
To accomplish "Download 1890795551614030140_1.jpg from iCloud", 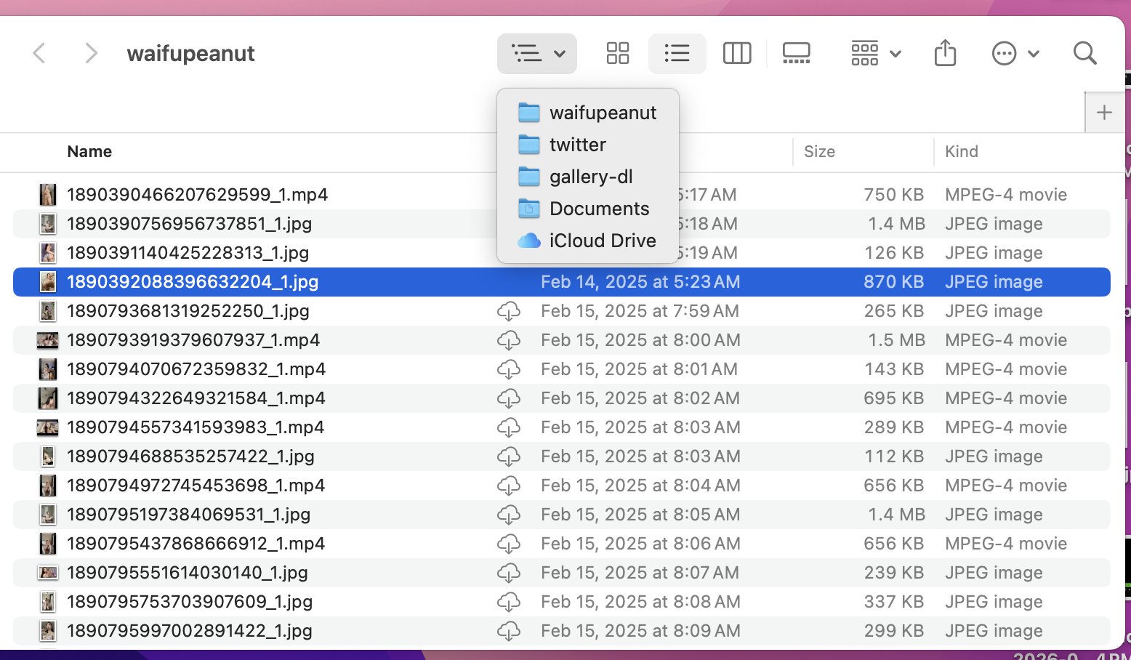I will point(509,573).
